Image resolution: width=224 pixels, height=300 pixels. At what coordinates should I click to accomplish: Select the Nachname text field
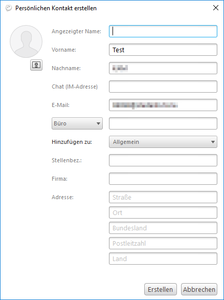pos(163,68)
